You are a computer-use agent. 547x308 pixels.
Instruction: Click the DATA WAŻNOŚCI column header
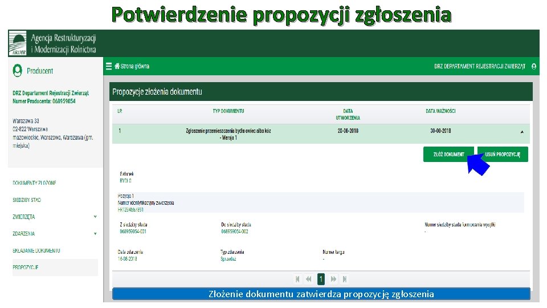point(440,111)
